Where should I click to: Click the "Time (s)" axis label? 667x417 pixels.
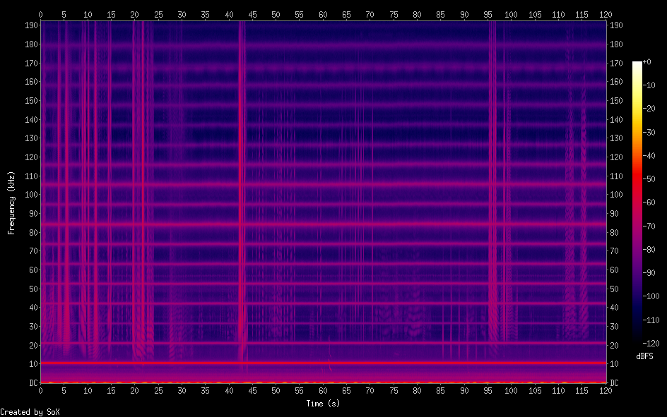pos(322,404)
